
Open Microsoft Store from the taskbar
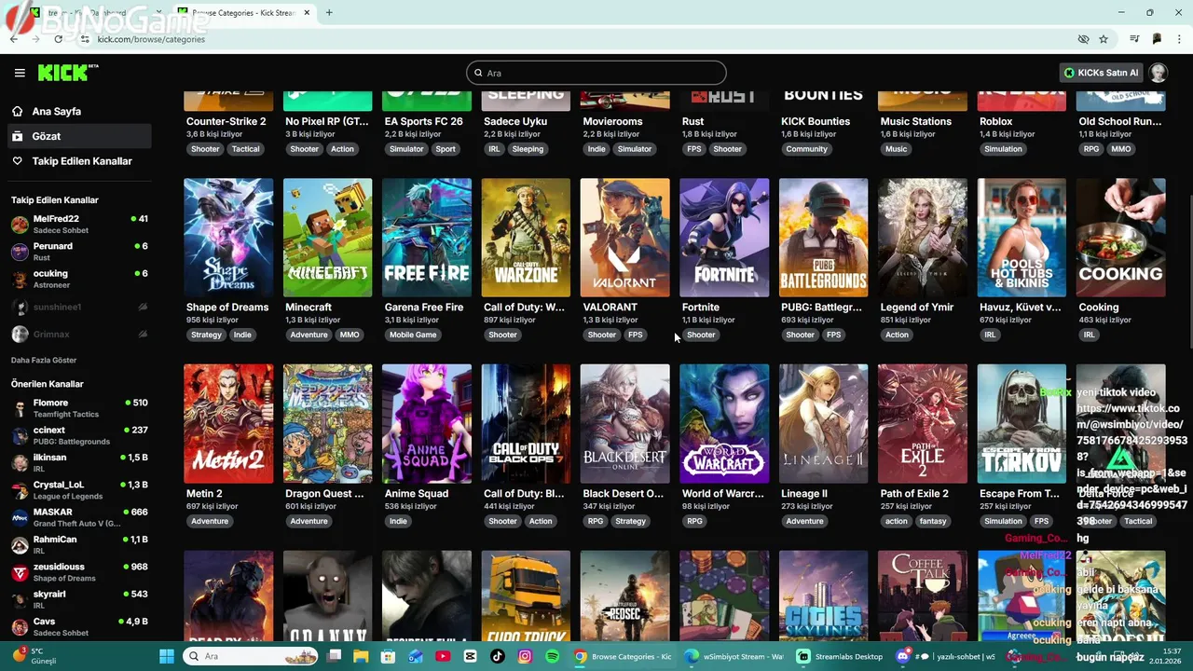[388, 656]
